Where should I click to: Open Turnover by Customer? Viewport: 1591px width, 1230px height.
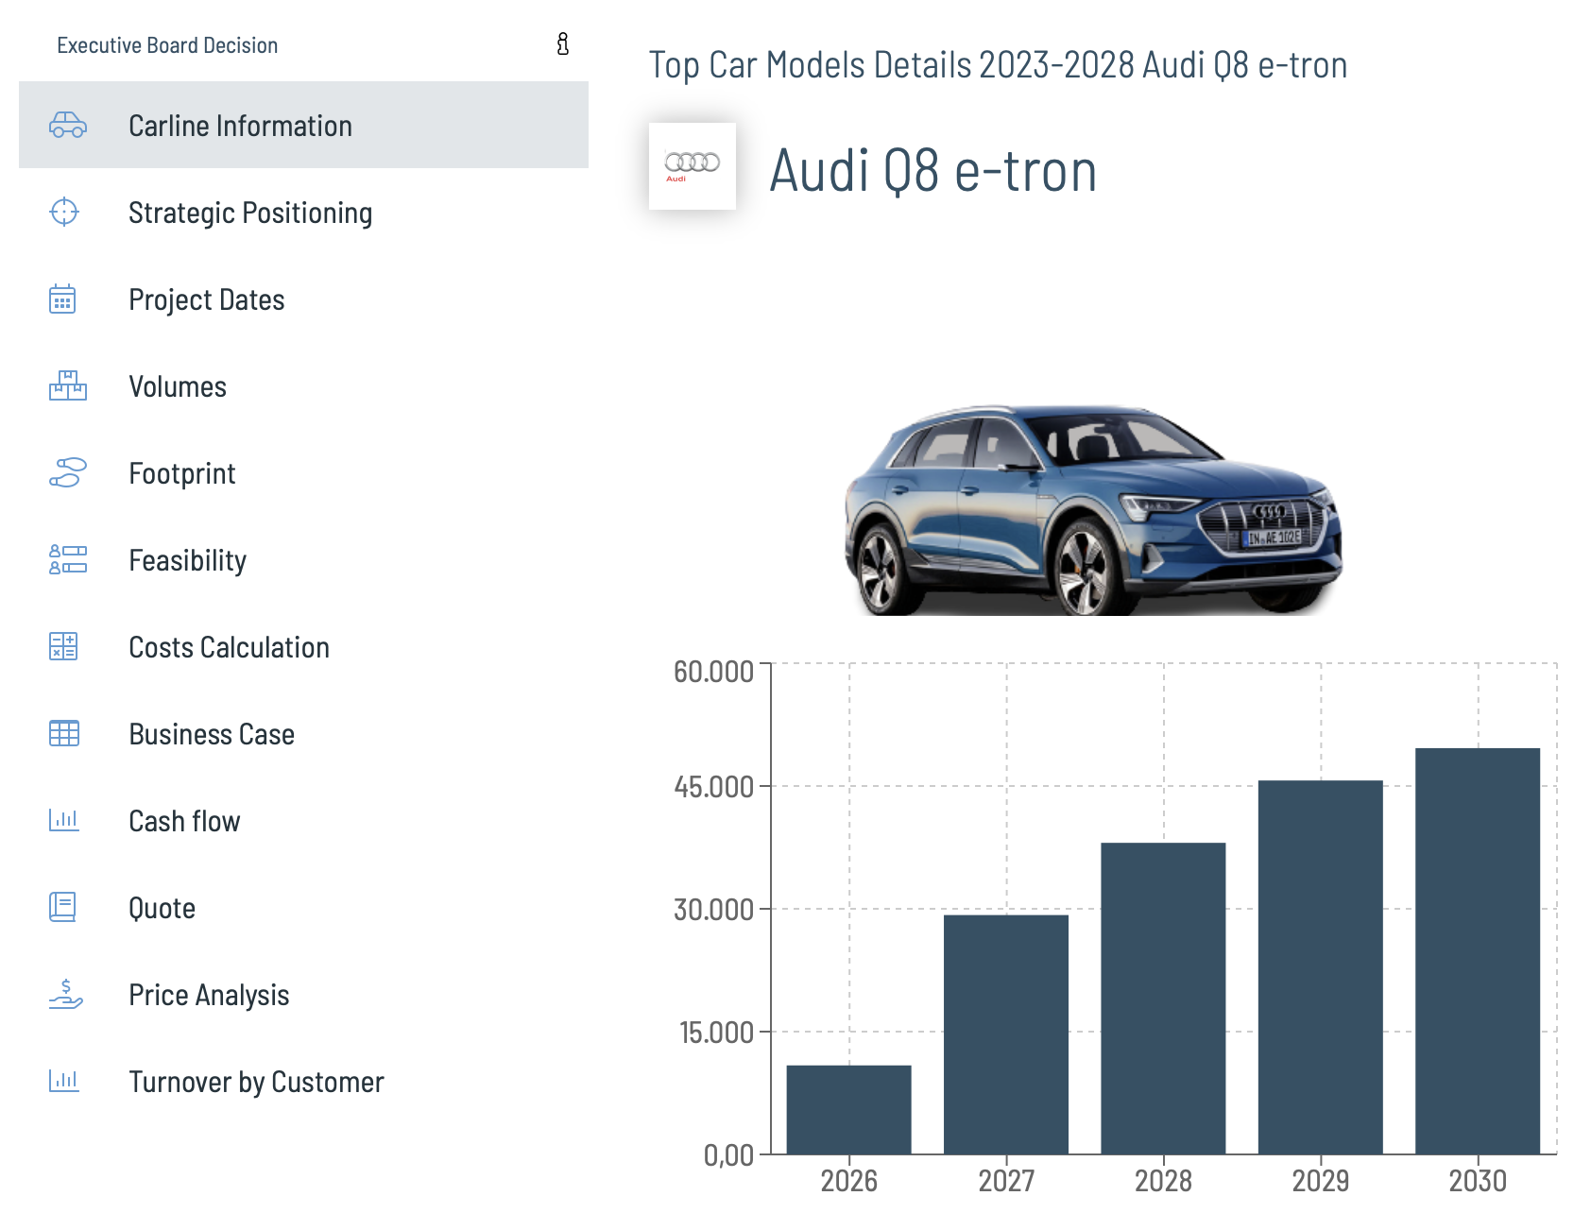coord(303,1081)
